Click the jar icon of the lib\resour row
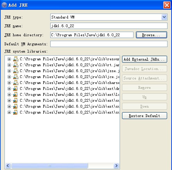This screenshot has width=172, height=170. (16, 59)
